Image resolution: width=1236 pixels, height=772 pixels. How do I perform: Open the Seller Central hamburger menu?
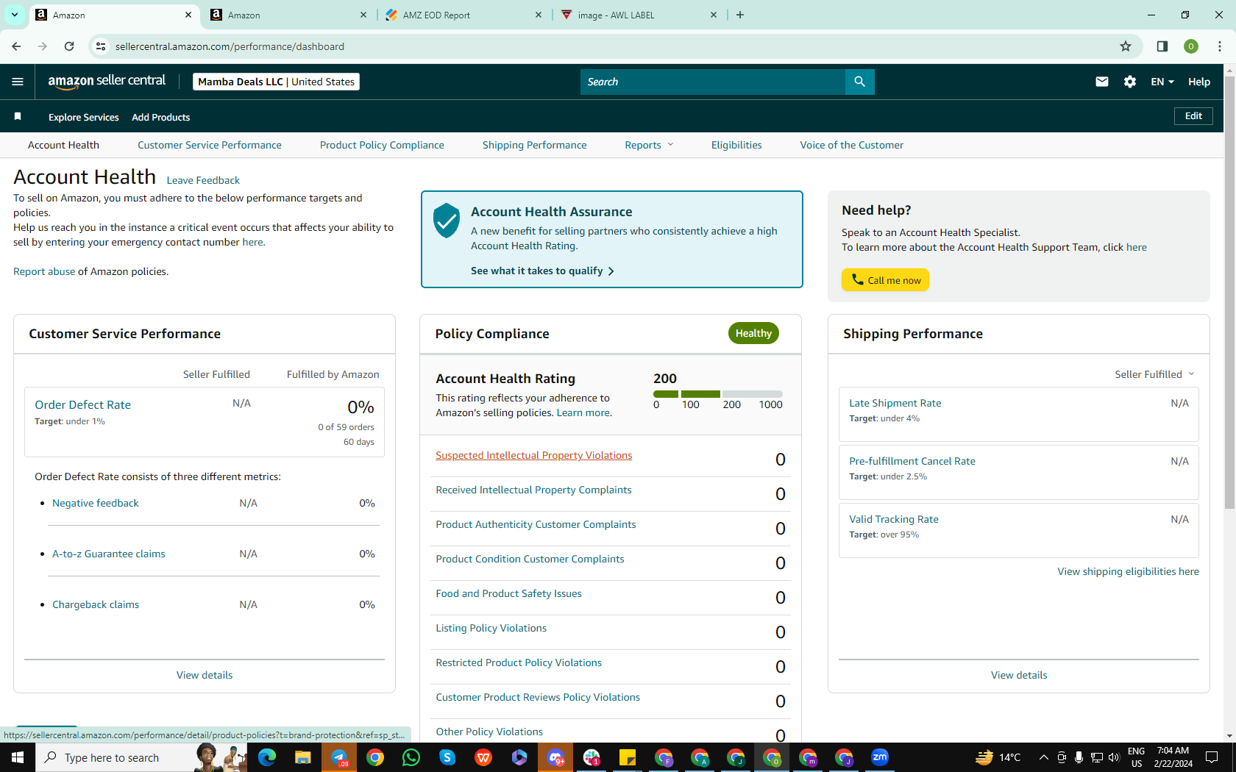(18, 82)
